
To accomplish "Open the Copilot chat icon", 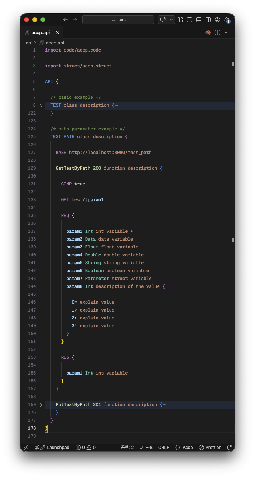I will click(x=163, y=20).
